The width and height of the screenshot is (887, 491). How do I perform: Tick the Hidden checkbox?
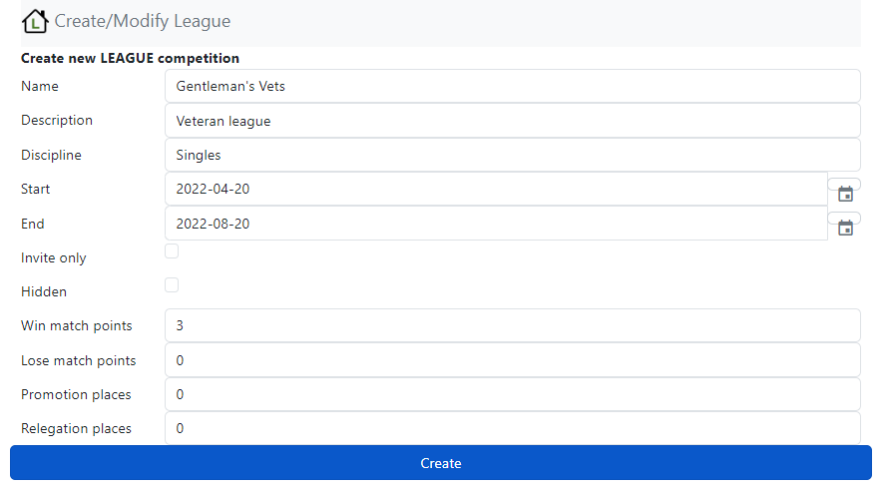(x=172, y=285)
